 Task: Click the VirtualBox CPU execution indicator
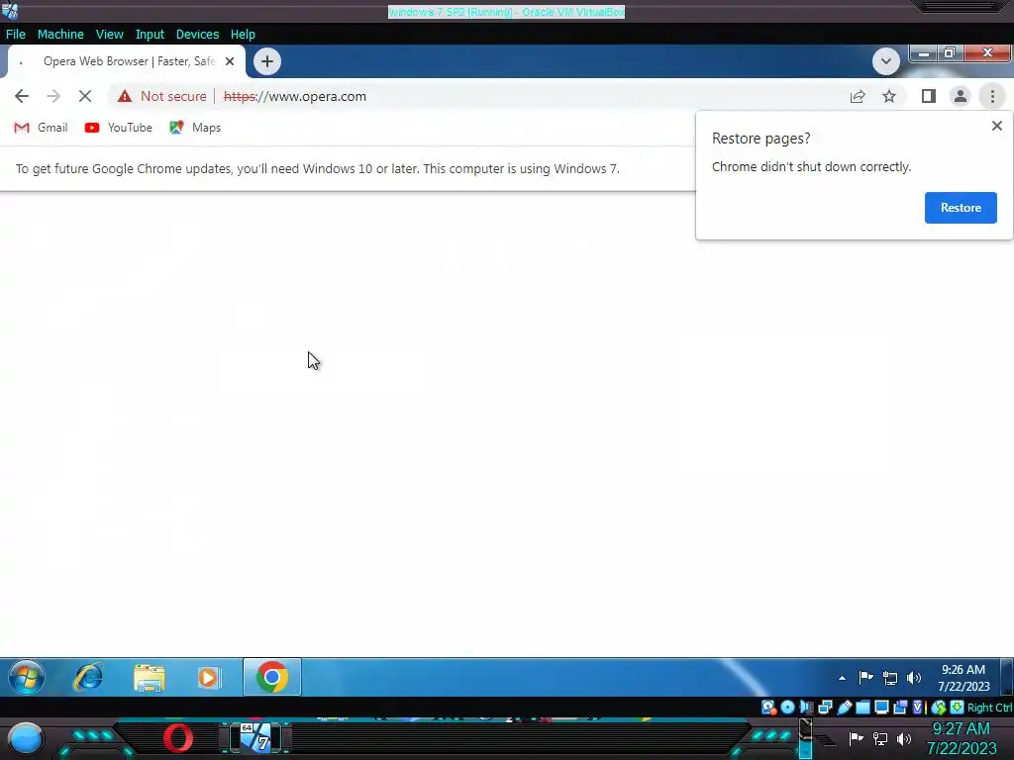(918, 708)
